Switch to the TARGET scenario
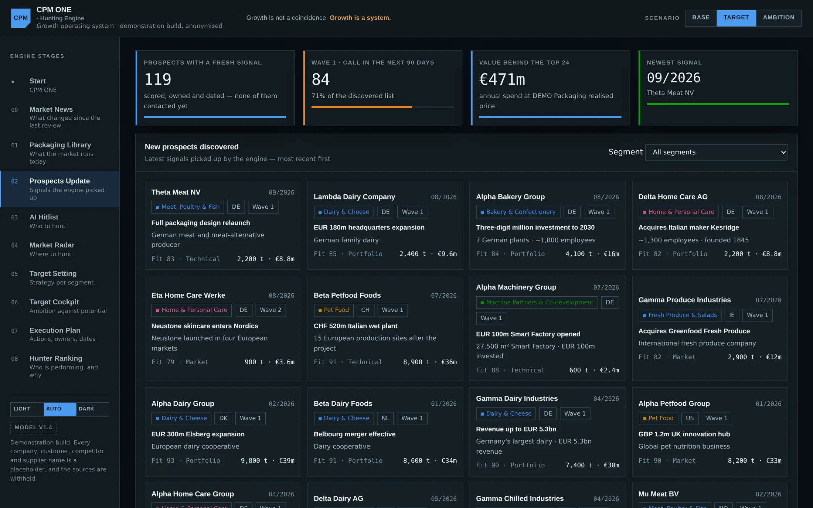This screenshot has width=813, height=508. point(736,18)
